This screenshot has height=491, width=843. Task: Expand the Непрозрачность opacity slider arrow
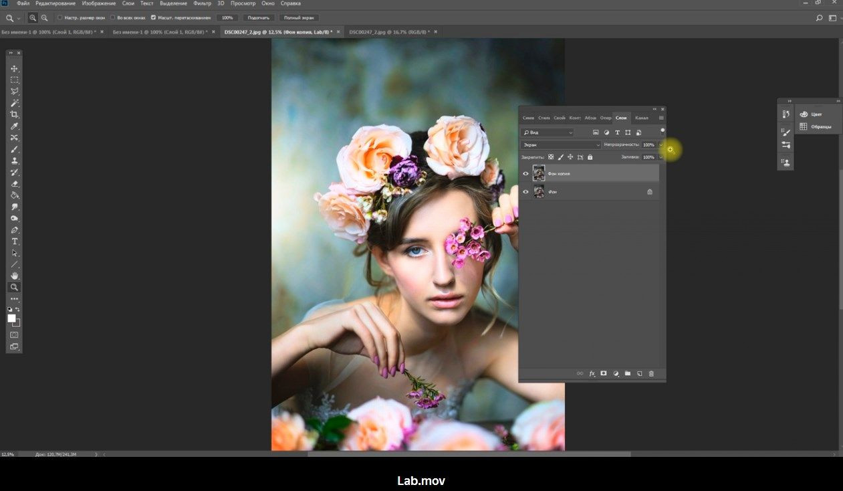click(660, 144)
